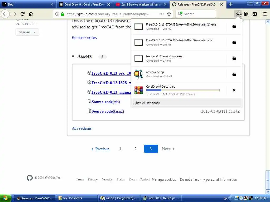Screen dimensions: 270x202
Task: Click the CorelDraw9 download progress bar
Action: pyautogui.click(x=183, y=90)
